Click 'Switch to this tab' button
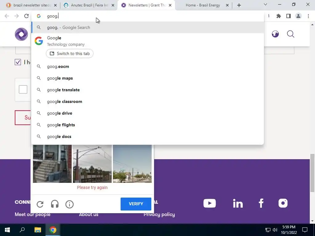 coord(70,53)
